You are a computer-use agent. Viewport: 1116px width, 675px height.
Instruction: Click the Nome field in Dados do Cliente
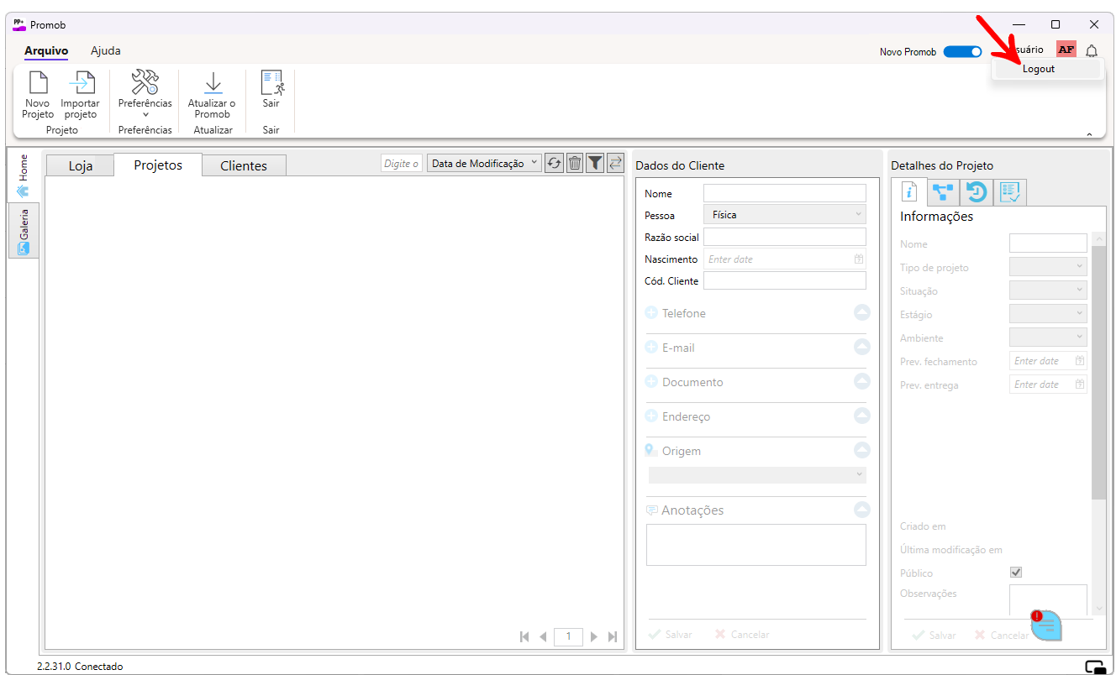click(x=784, y=194)
